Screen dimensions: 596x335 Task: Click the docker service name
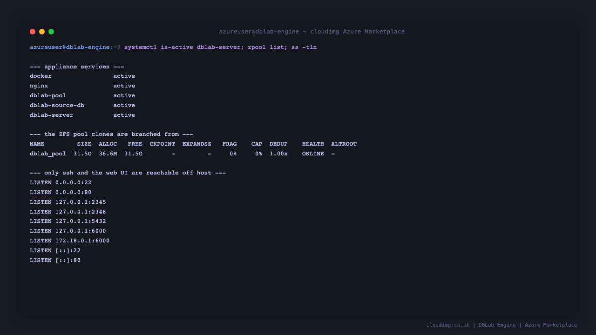click(x=41, y=76)
